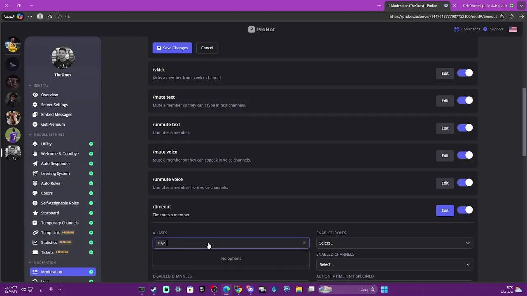
Task: Open Discord from the taskbar
Action: 250,289
